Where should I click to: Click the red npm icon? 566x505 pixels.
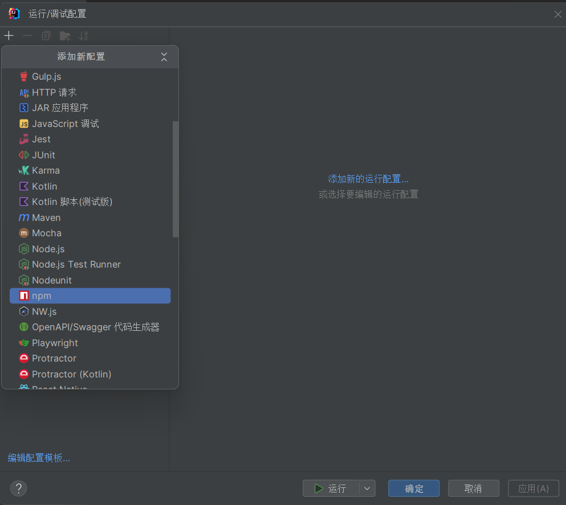pyautogui.click(x=24, y=296)
